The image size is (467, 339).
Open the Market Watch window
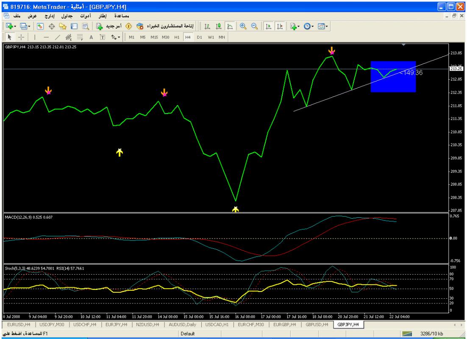coord(36,26)
